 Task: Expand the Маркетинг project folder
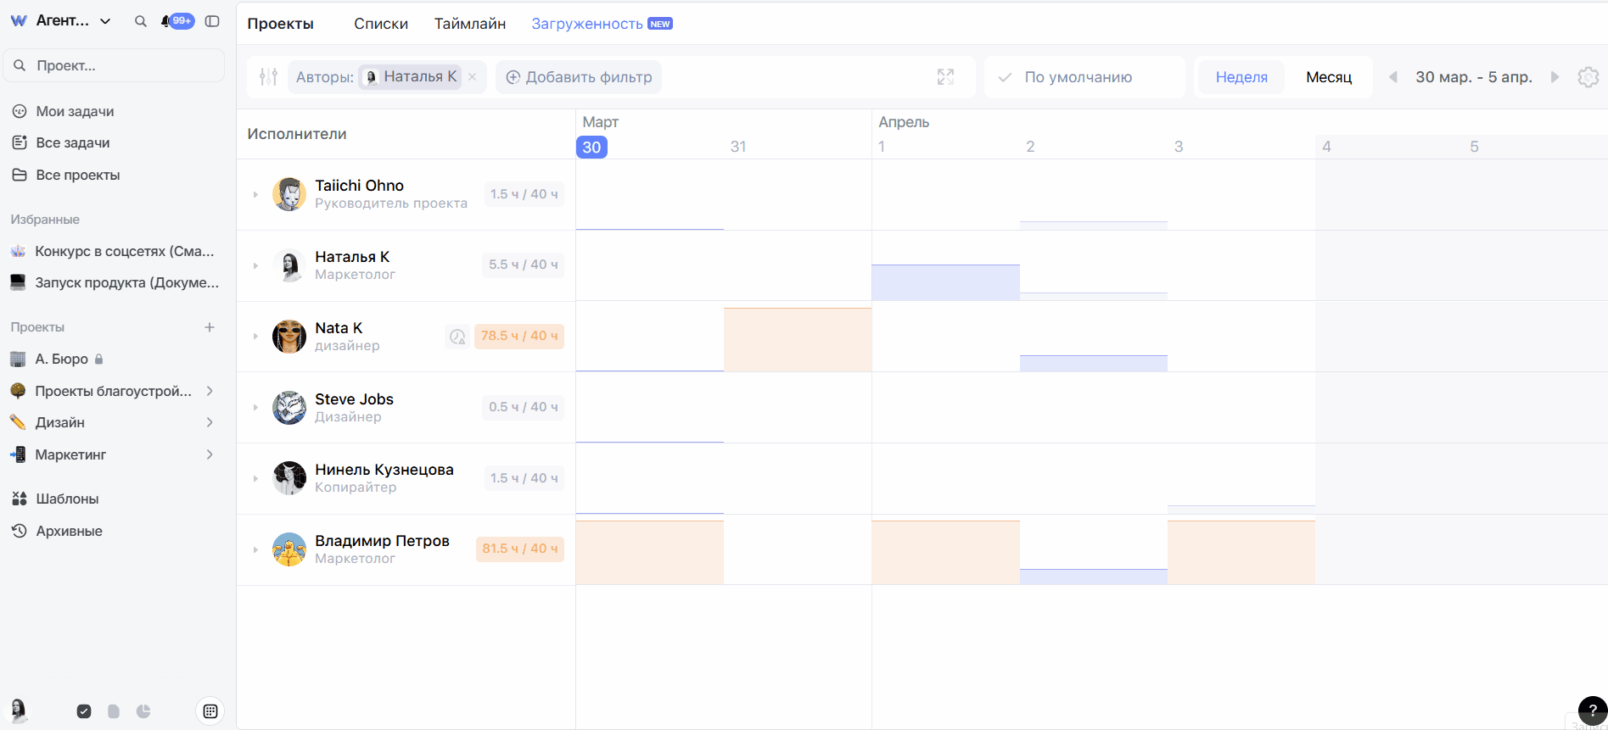click(210, 454)
